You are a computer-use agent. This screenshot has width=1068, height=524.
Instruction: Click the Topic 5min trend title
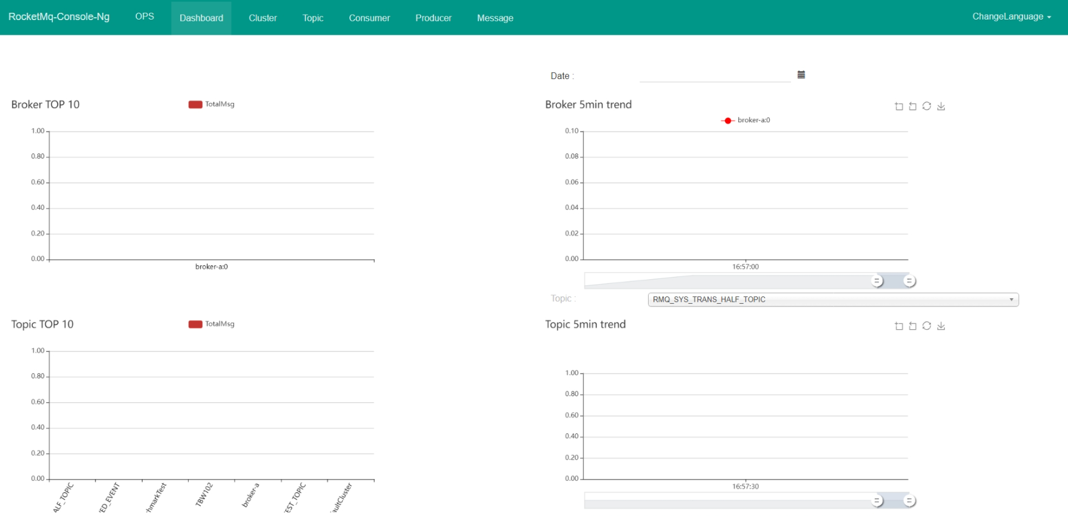pos(585,324)
